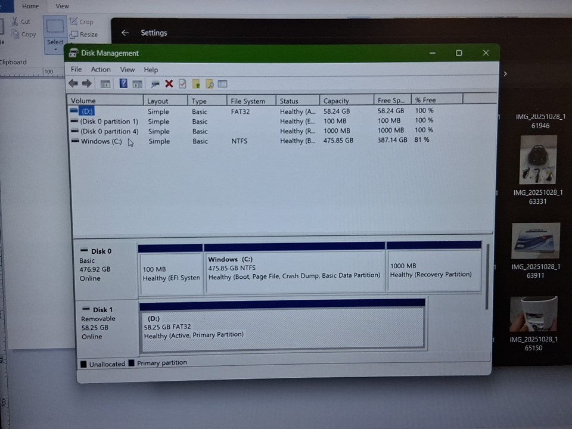Click the red X Delete toolbar icon

click(x=169, y=84)
